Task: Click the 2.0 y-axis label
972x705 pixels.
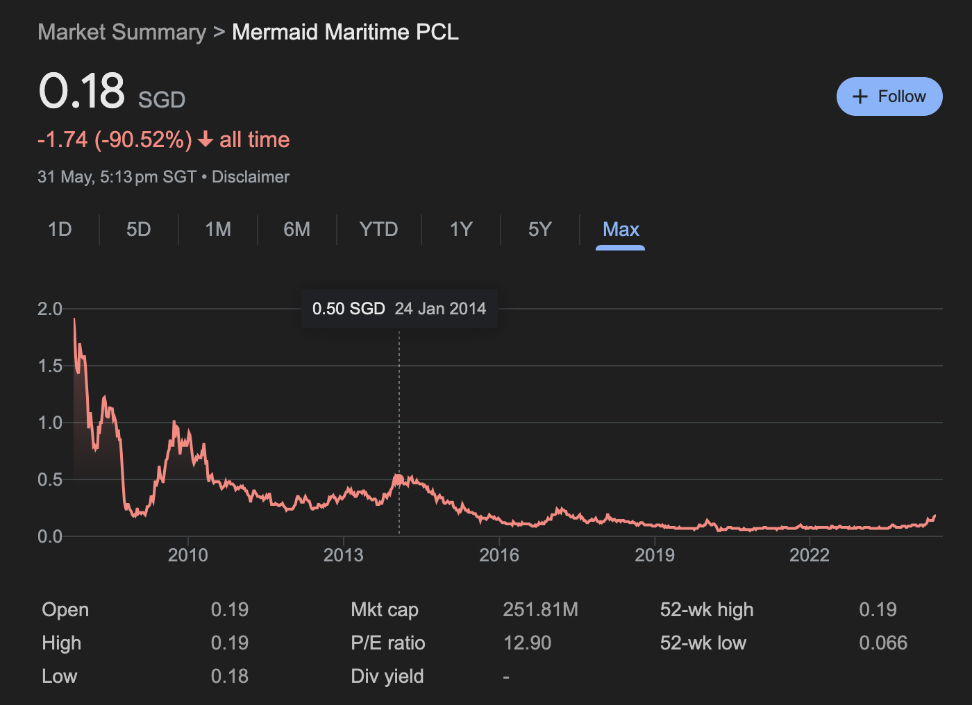Action: coord(50,309)
